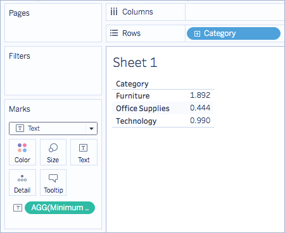Click the Columns shelf label
This screenshot has height=233, width=285.
coord(137,12)
